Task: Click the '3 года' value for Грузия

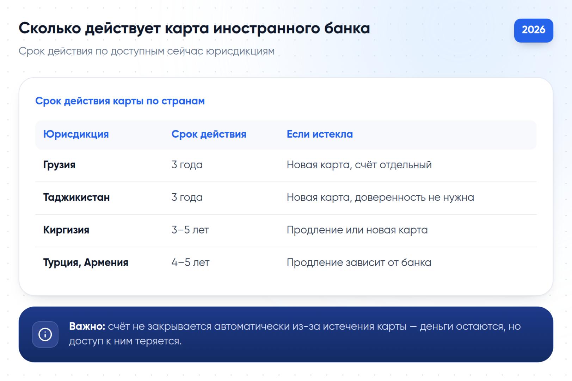Action: (187, 165)
